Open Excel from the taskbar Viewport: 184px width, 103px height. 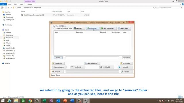(x=44, y=101)
